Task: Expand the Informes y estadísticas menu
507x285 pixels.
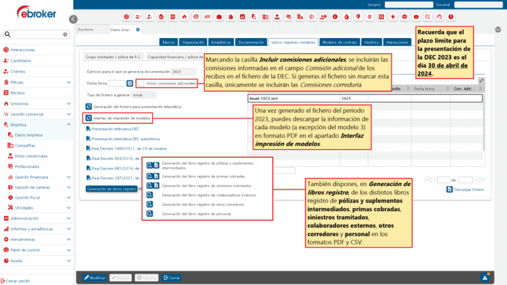Action: coord(68,229)
